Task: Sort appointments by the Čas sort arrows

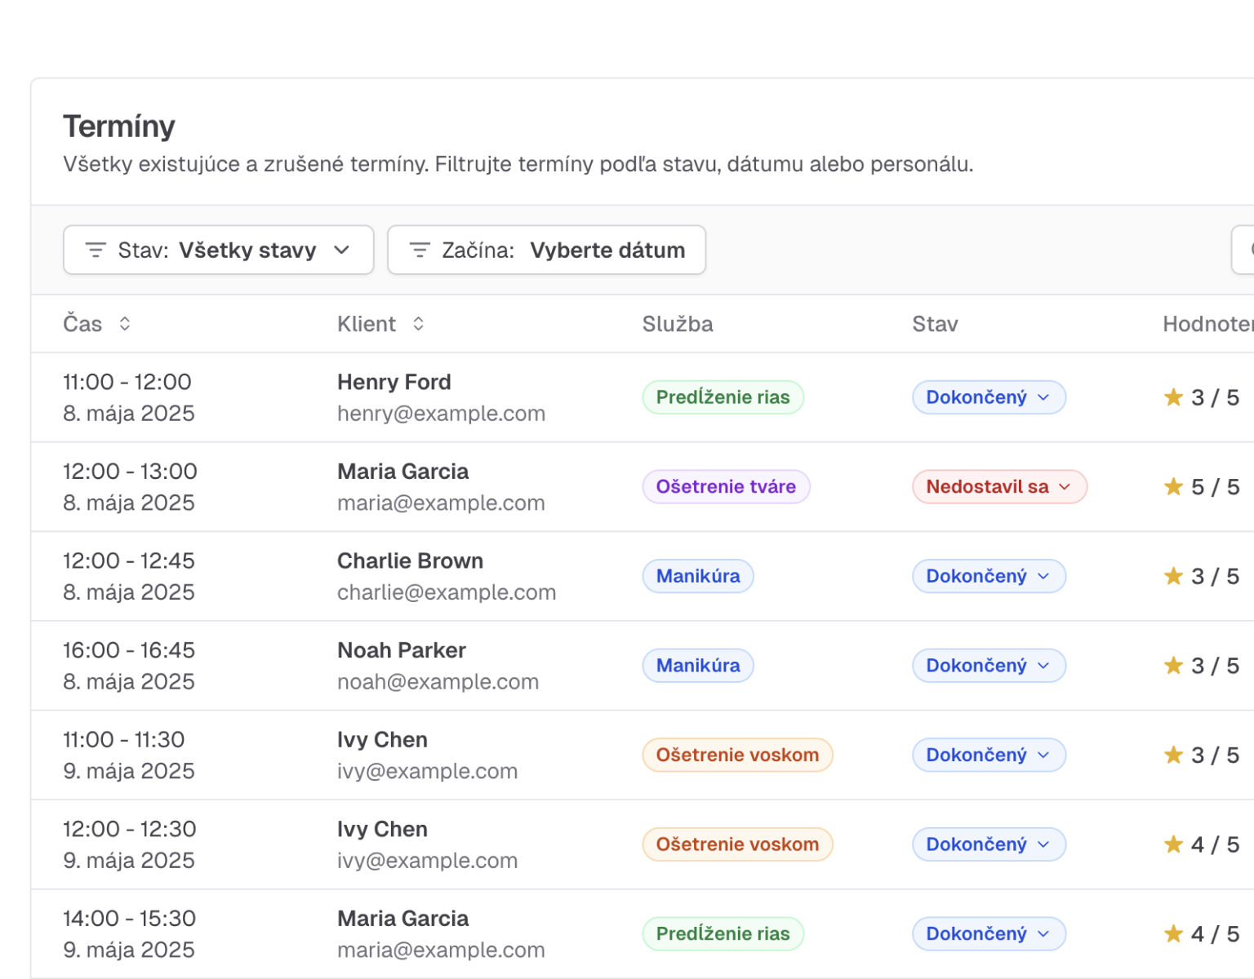Action: point(125,324)
